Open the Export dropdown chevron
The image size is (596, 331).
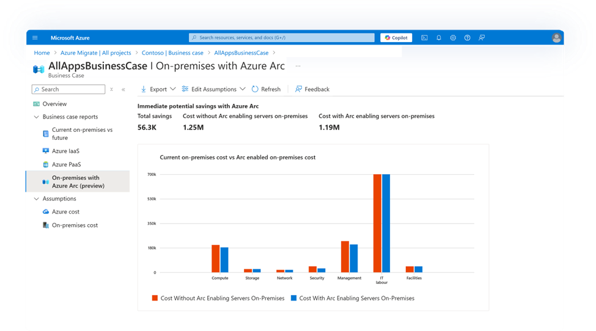(172, 89)
